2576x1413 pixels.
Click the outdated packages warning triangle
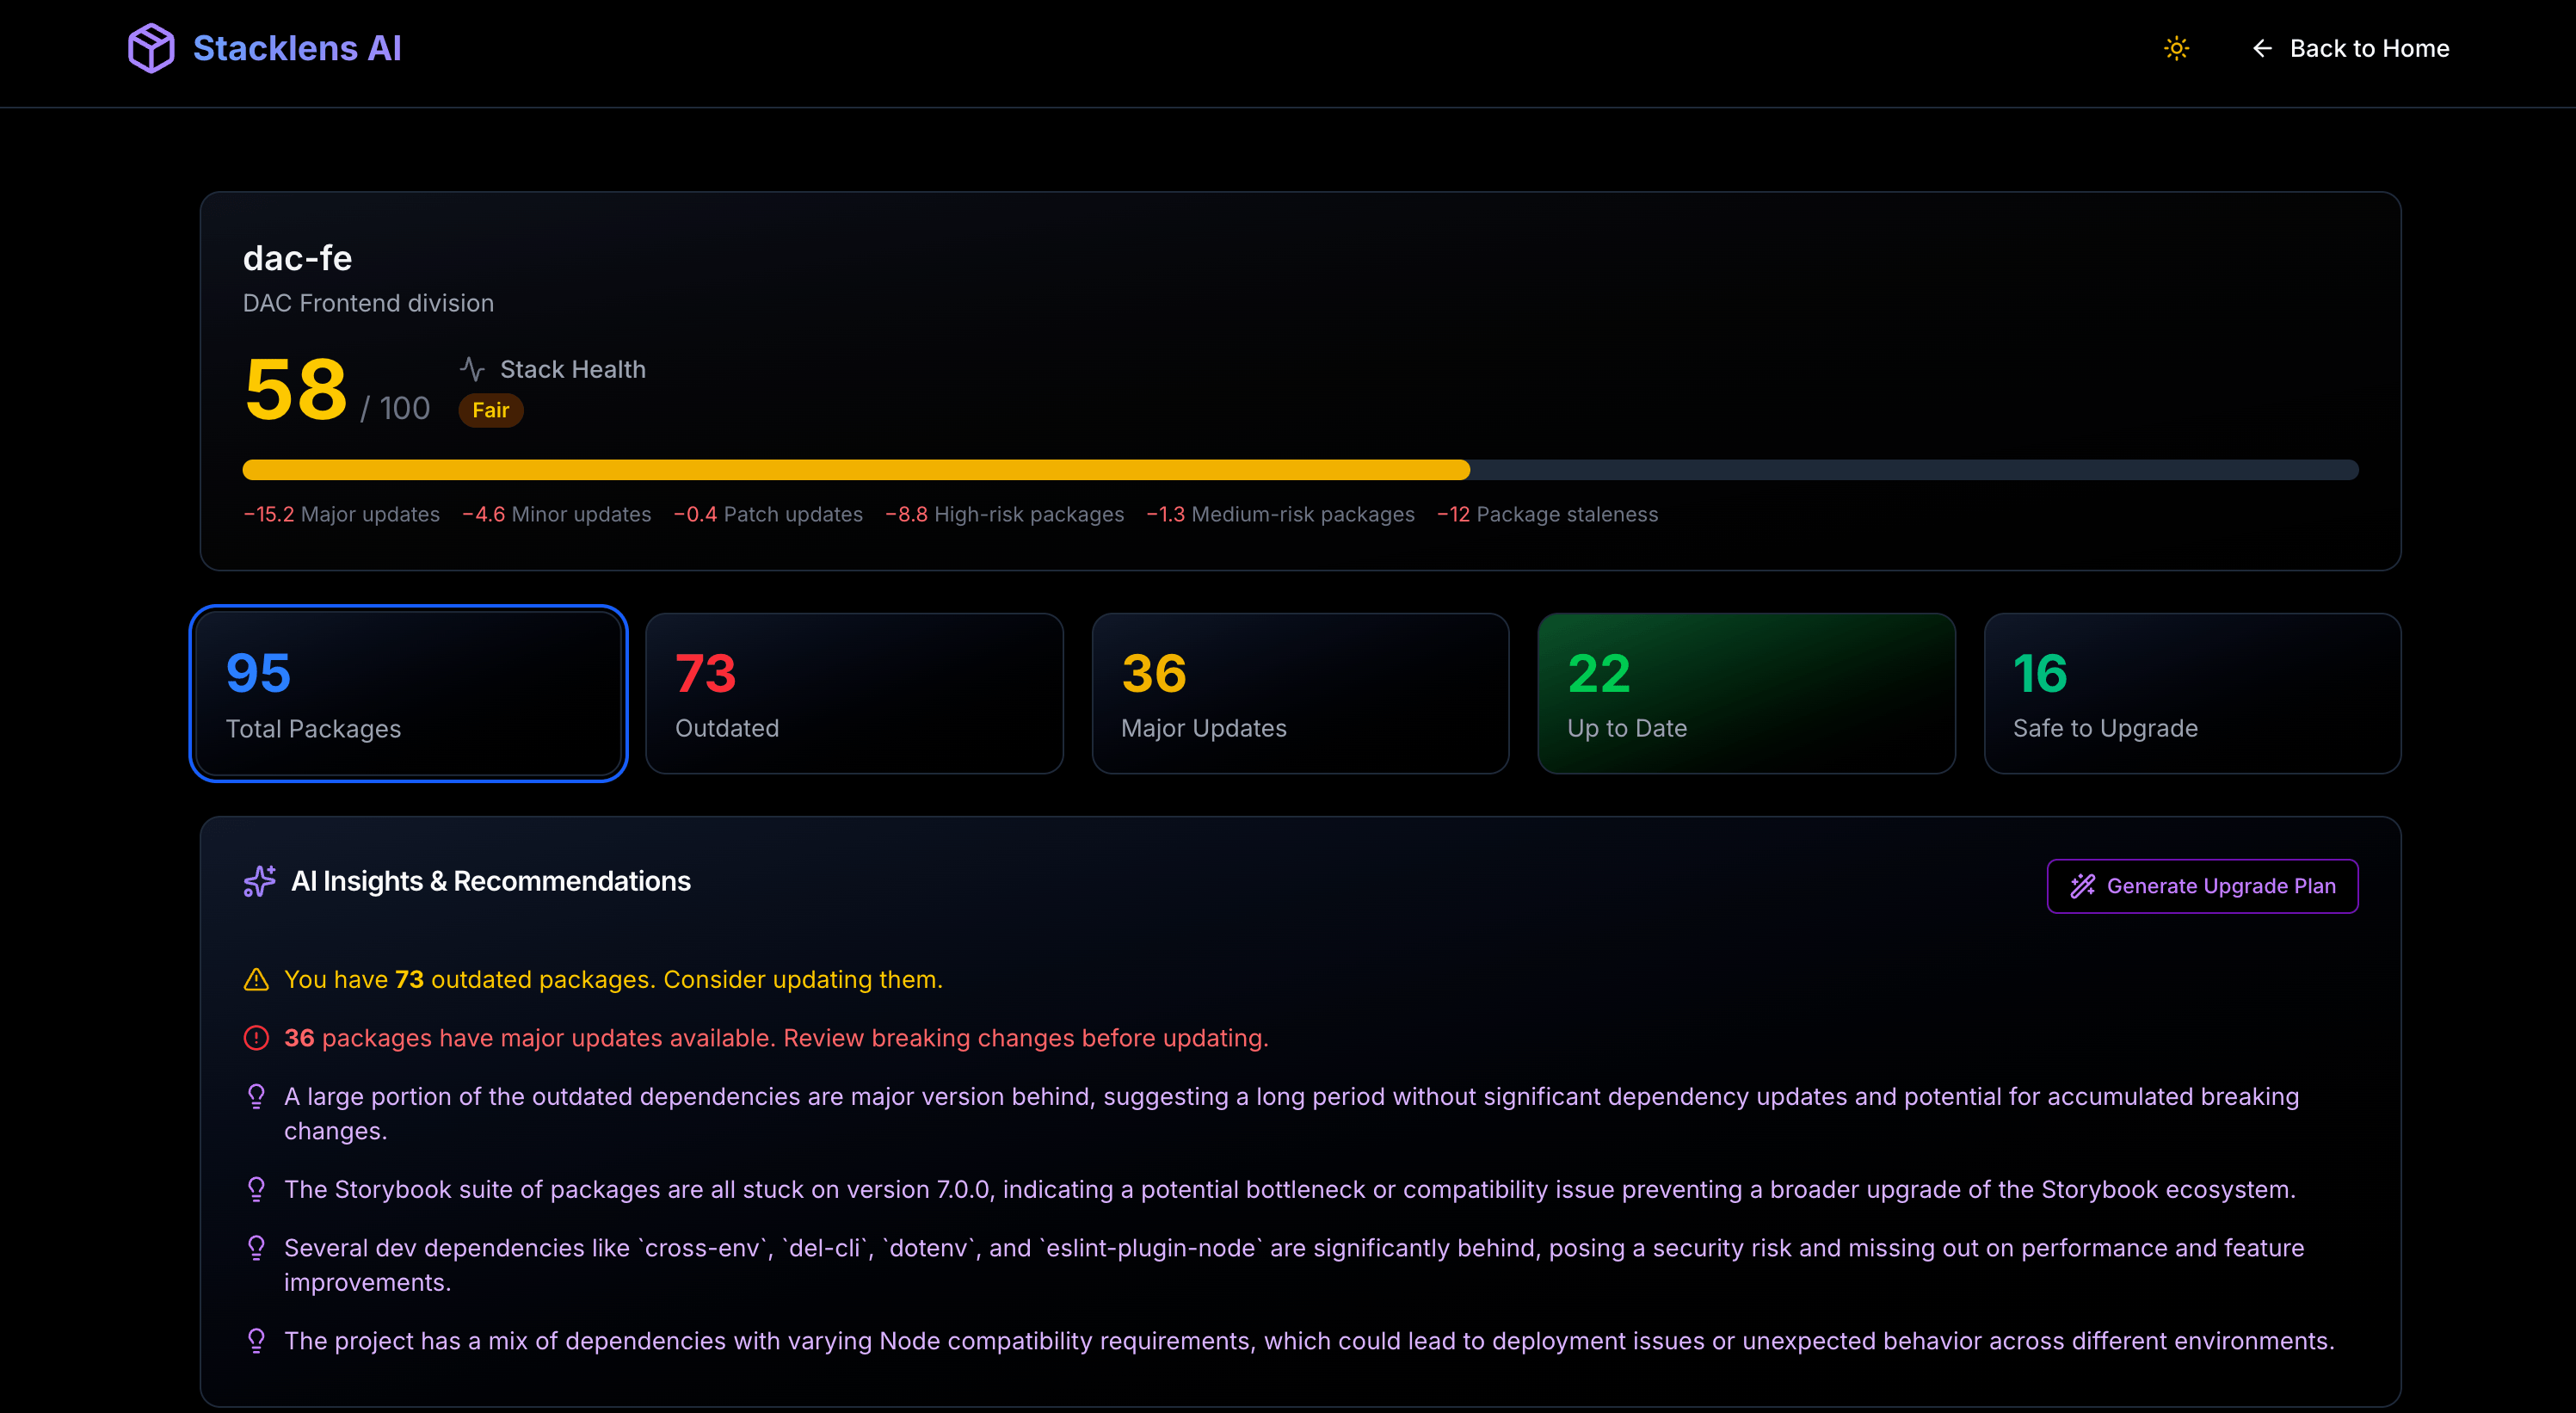coord(256,979)
